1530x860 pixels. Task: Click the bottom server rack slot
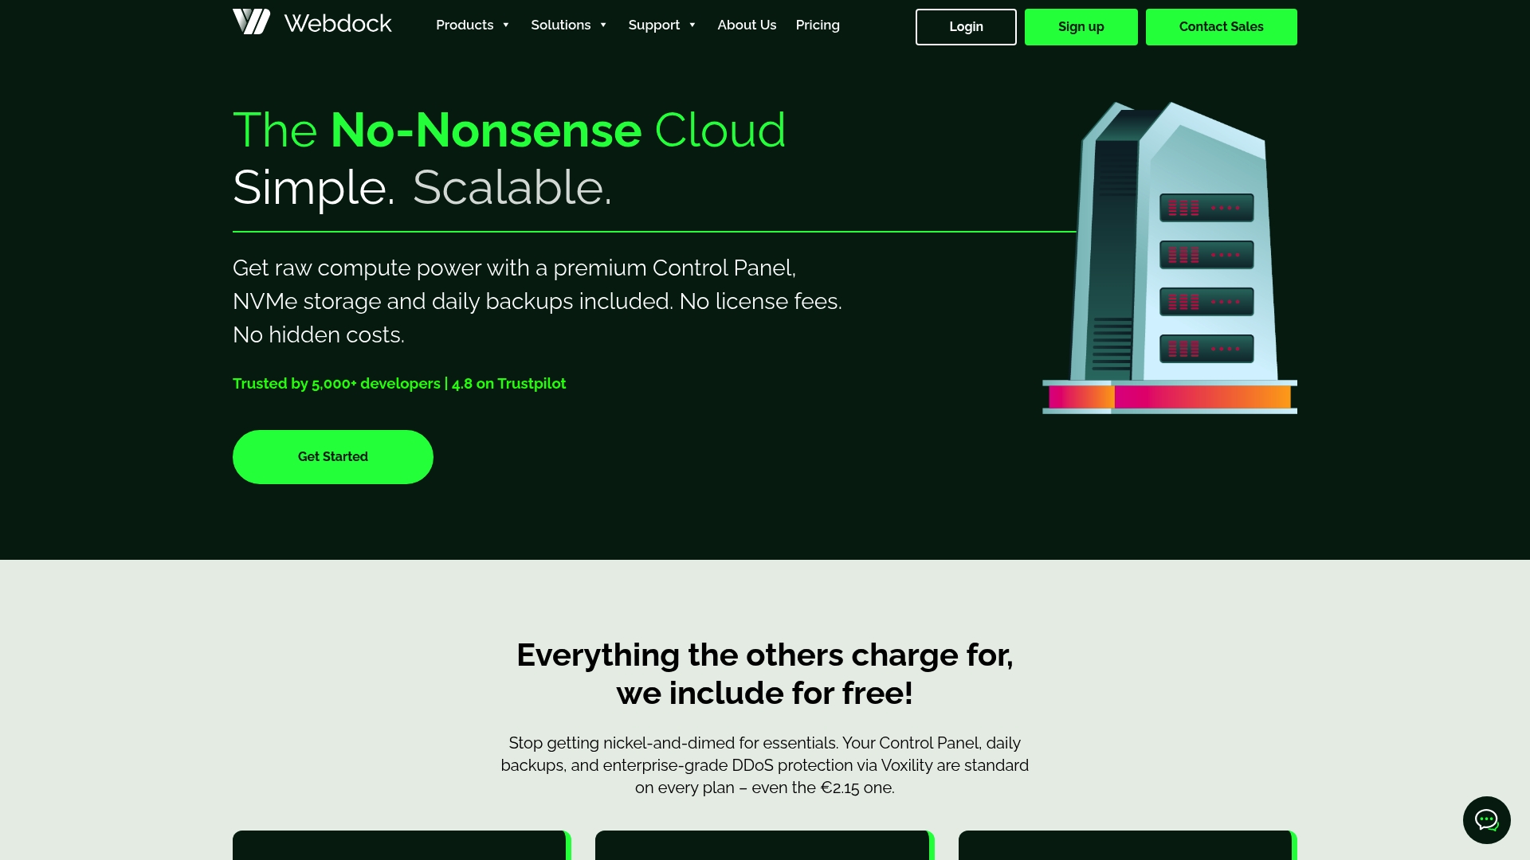click(1206, 349)
